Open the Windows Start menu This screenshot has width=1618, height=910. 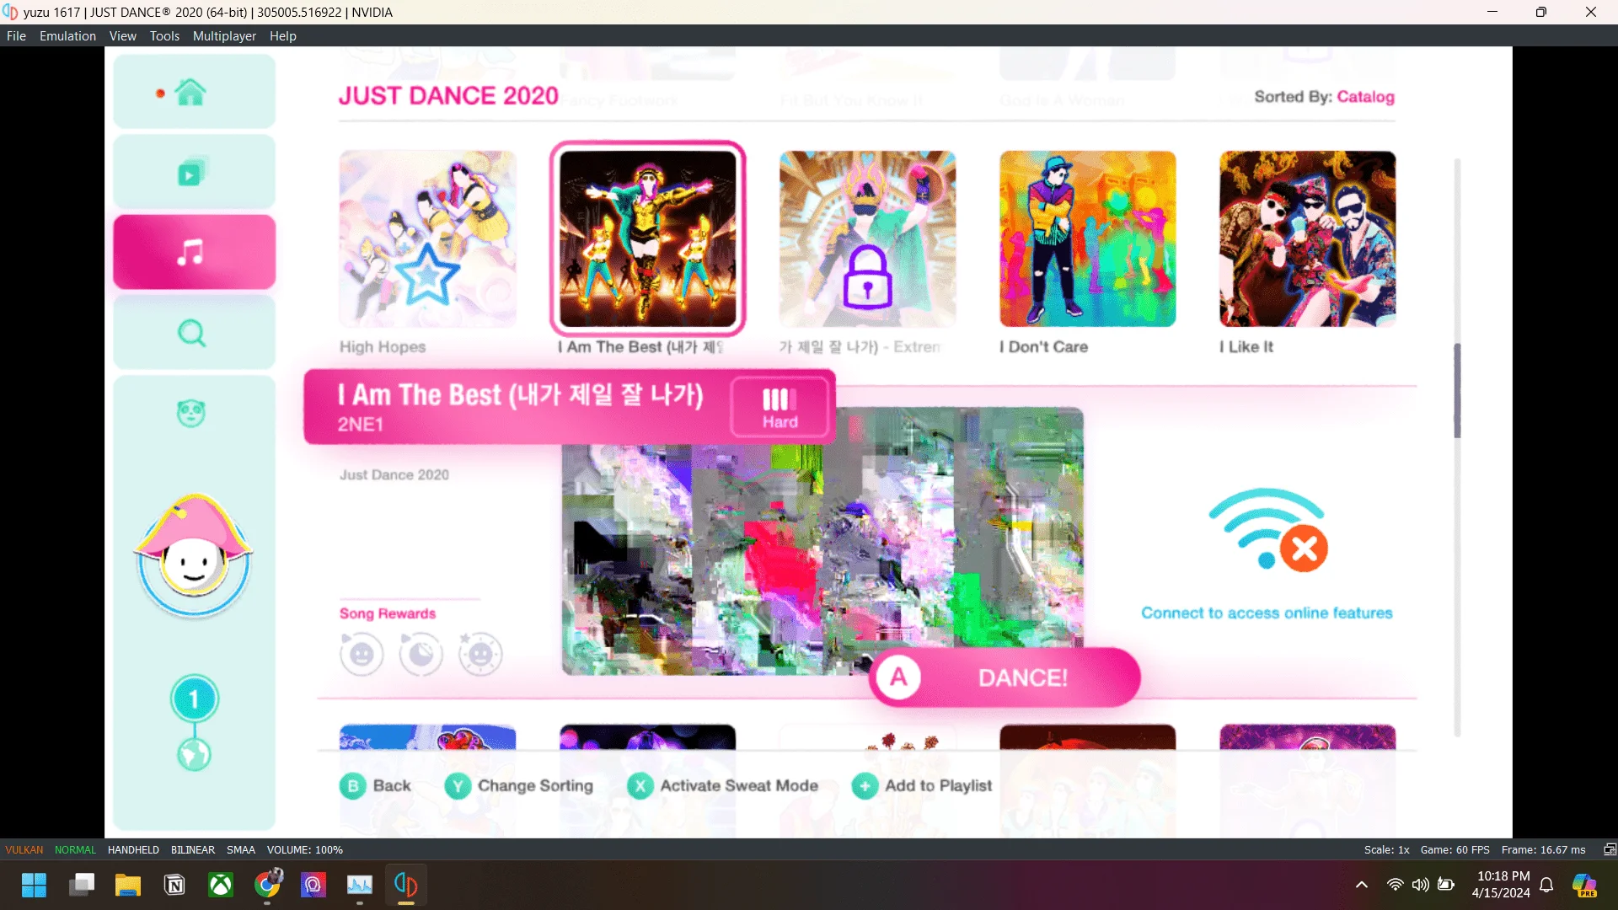[x=34, y=886]
